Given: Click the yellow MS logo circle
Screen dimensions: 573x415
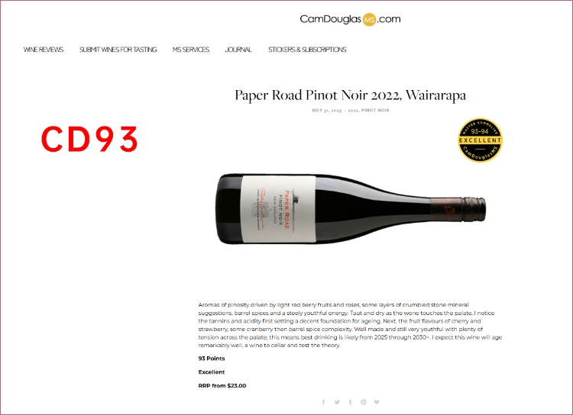Looking at the screenshot, I should click(x=369, y=19).
